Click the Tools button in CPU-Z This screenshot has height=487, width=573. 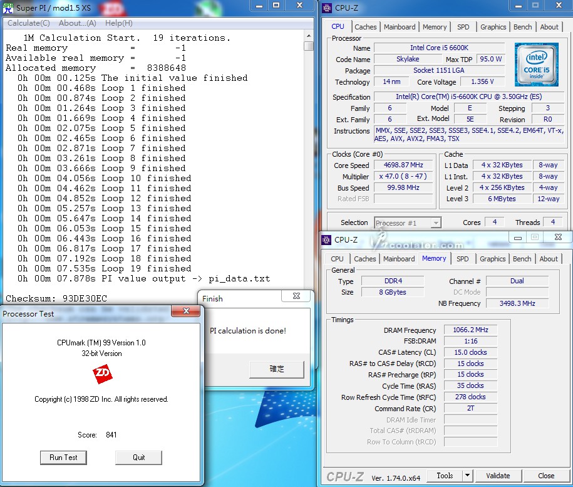click(445, 476)
